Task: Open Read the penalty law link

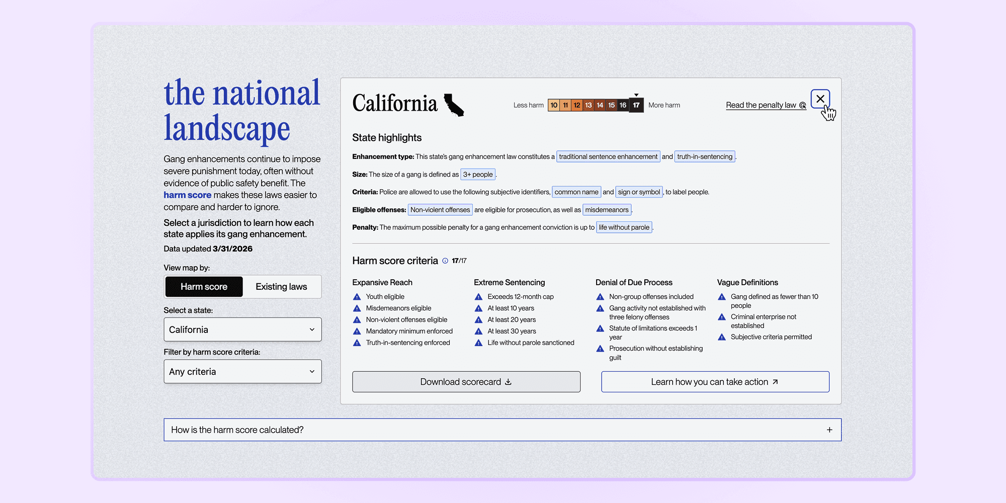Action: coord(766,105)
